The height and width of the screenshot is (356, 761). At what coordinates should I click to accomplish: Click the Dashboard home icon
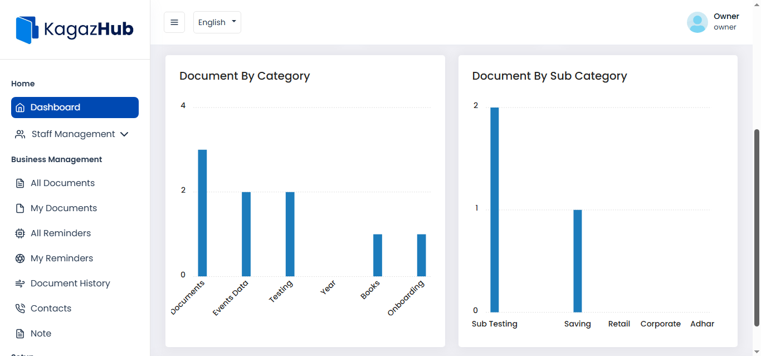coord(20,108)
